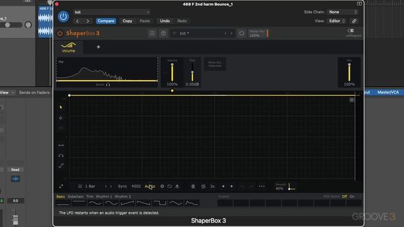Select the straight line segment tool

[61, 146]
